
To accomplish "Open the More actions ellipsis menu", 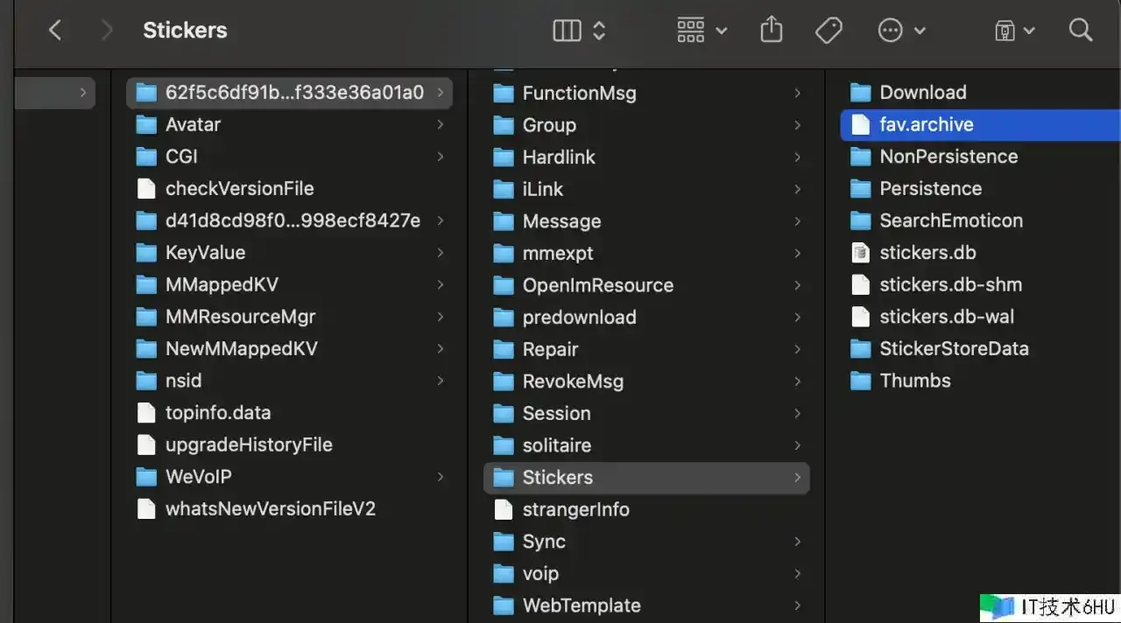I will tap(900, 31).
